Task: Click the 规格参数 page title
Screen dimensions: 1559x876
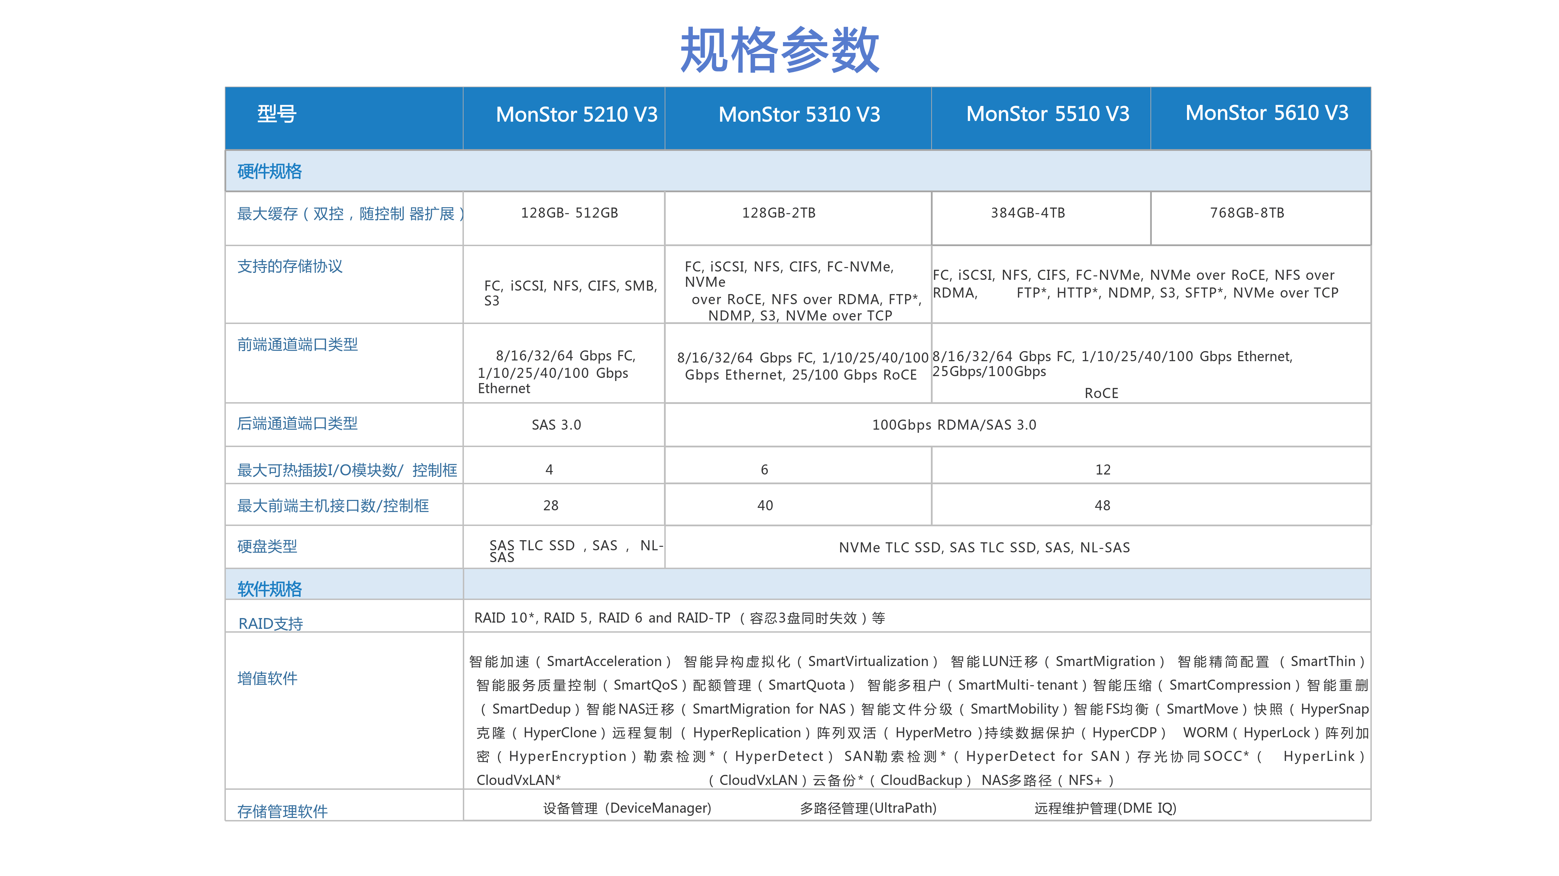Action: (779, 50)
